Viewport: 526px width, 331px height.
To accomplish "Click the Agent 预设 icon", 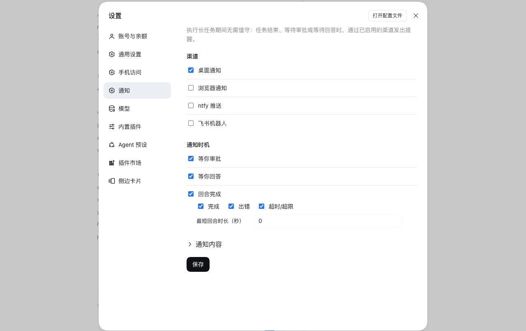I will pos(112,145).
